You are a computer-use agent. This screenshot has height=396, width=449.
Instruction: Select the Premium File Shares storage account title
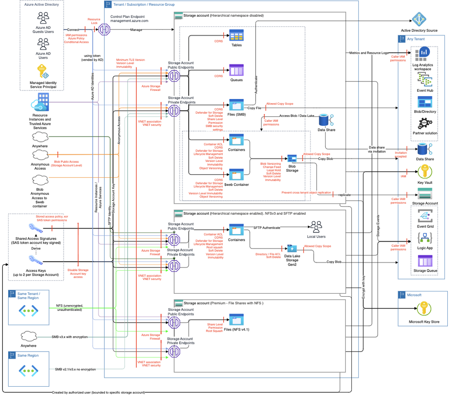[x=223, y=303]
